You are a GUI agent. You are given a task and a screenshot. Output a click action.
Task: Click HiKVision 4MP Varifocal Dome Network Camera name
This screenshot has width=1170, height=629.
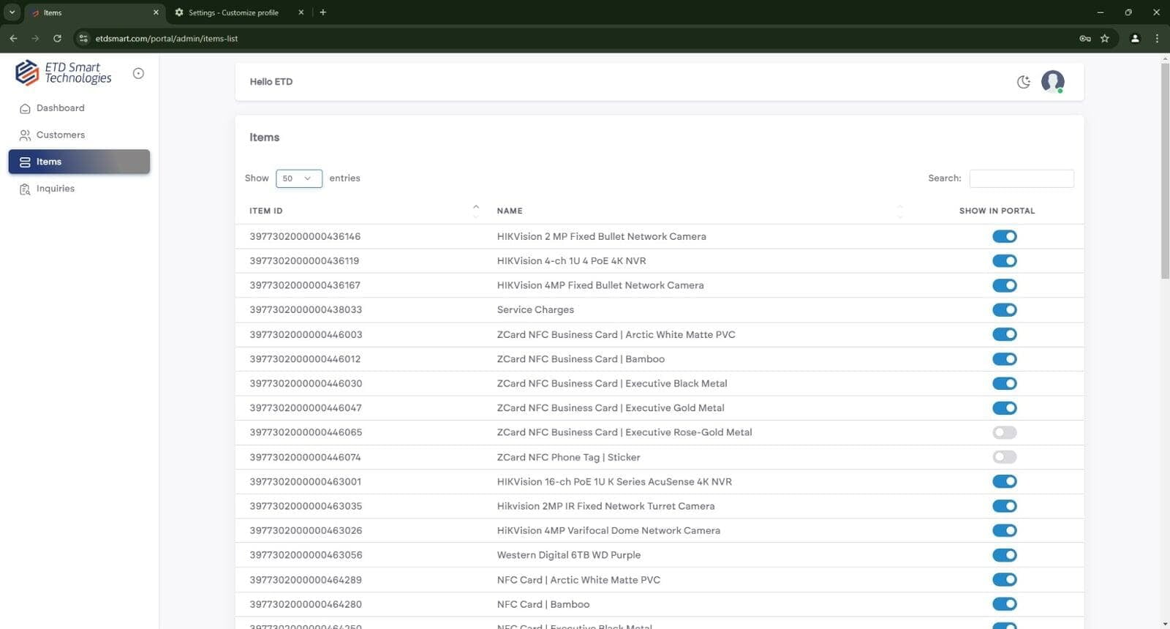[608, 530]
